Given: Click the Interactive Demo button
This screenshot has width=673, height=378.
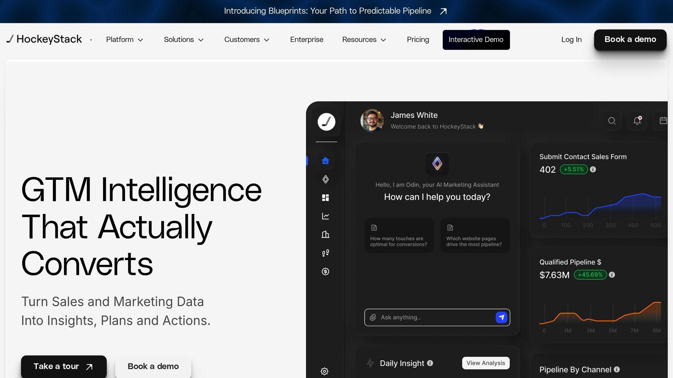Looking at the screenshot, I should [476, 40].
